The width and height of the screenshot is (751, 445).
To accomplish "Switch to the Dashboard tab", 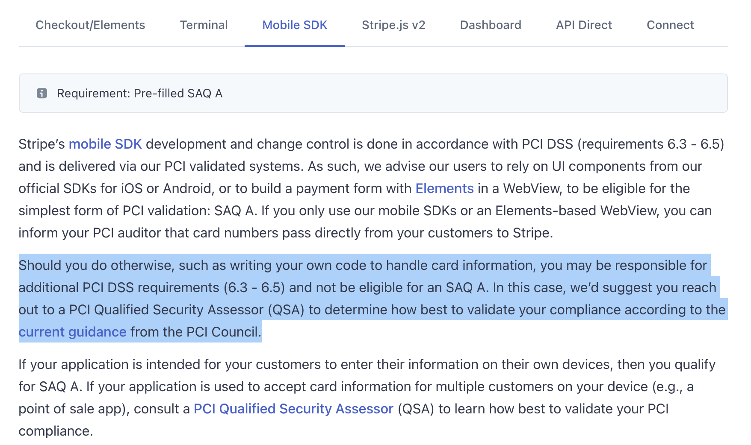I will click(x=490, y=25).
